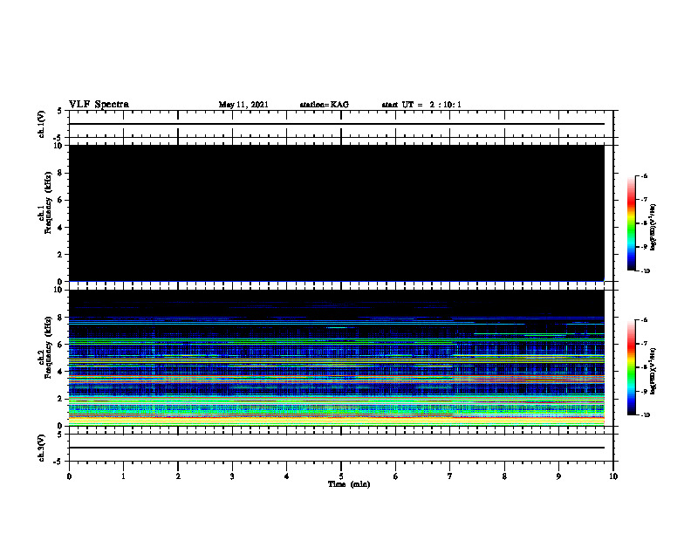The image size is (691, 534).
Task: Click the time axis tick label "5"
Action: pyautogui.click(x=341, y=476)
